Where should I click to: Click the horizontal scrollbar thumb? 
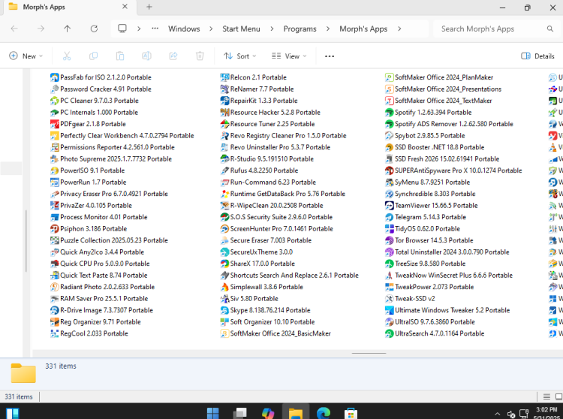[x=369, y=353]
